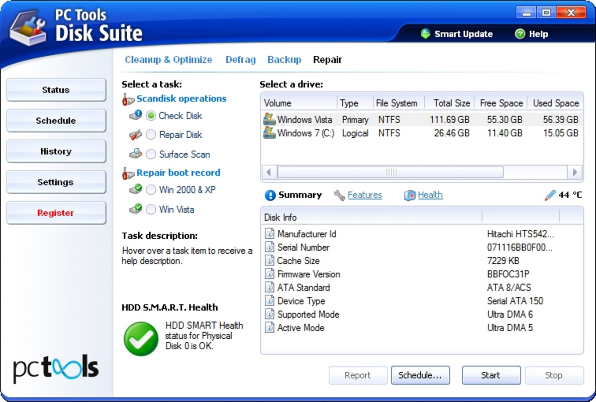Click the Serial Number row icon
Image resolution: width=596 pixels, height=402 pixels.
269,247
